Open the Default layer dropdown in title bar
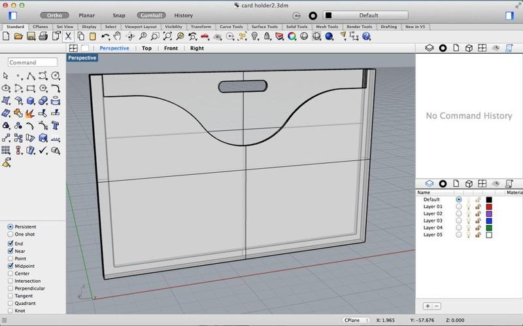Viewport: 523px width, 326px height. pos(365,15)
